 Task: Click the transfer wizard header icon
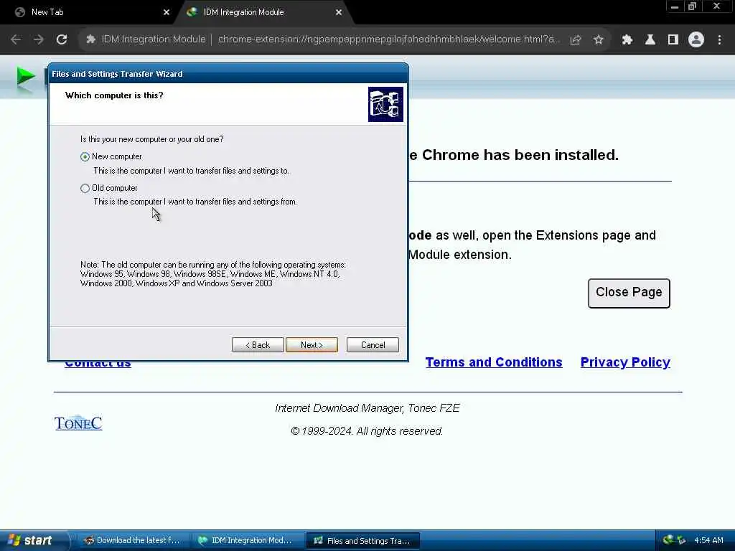[x=385, y=104]
